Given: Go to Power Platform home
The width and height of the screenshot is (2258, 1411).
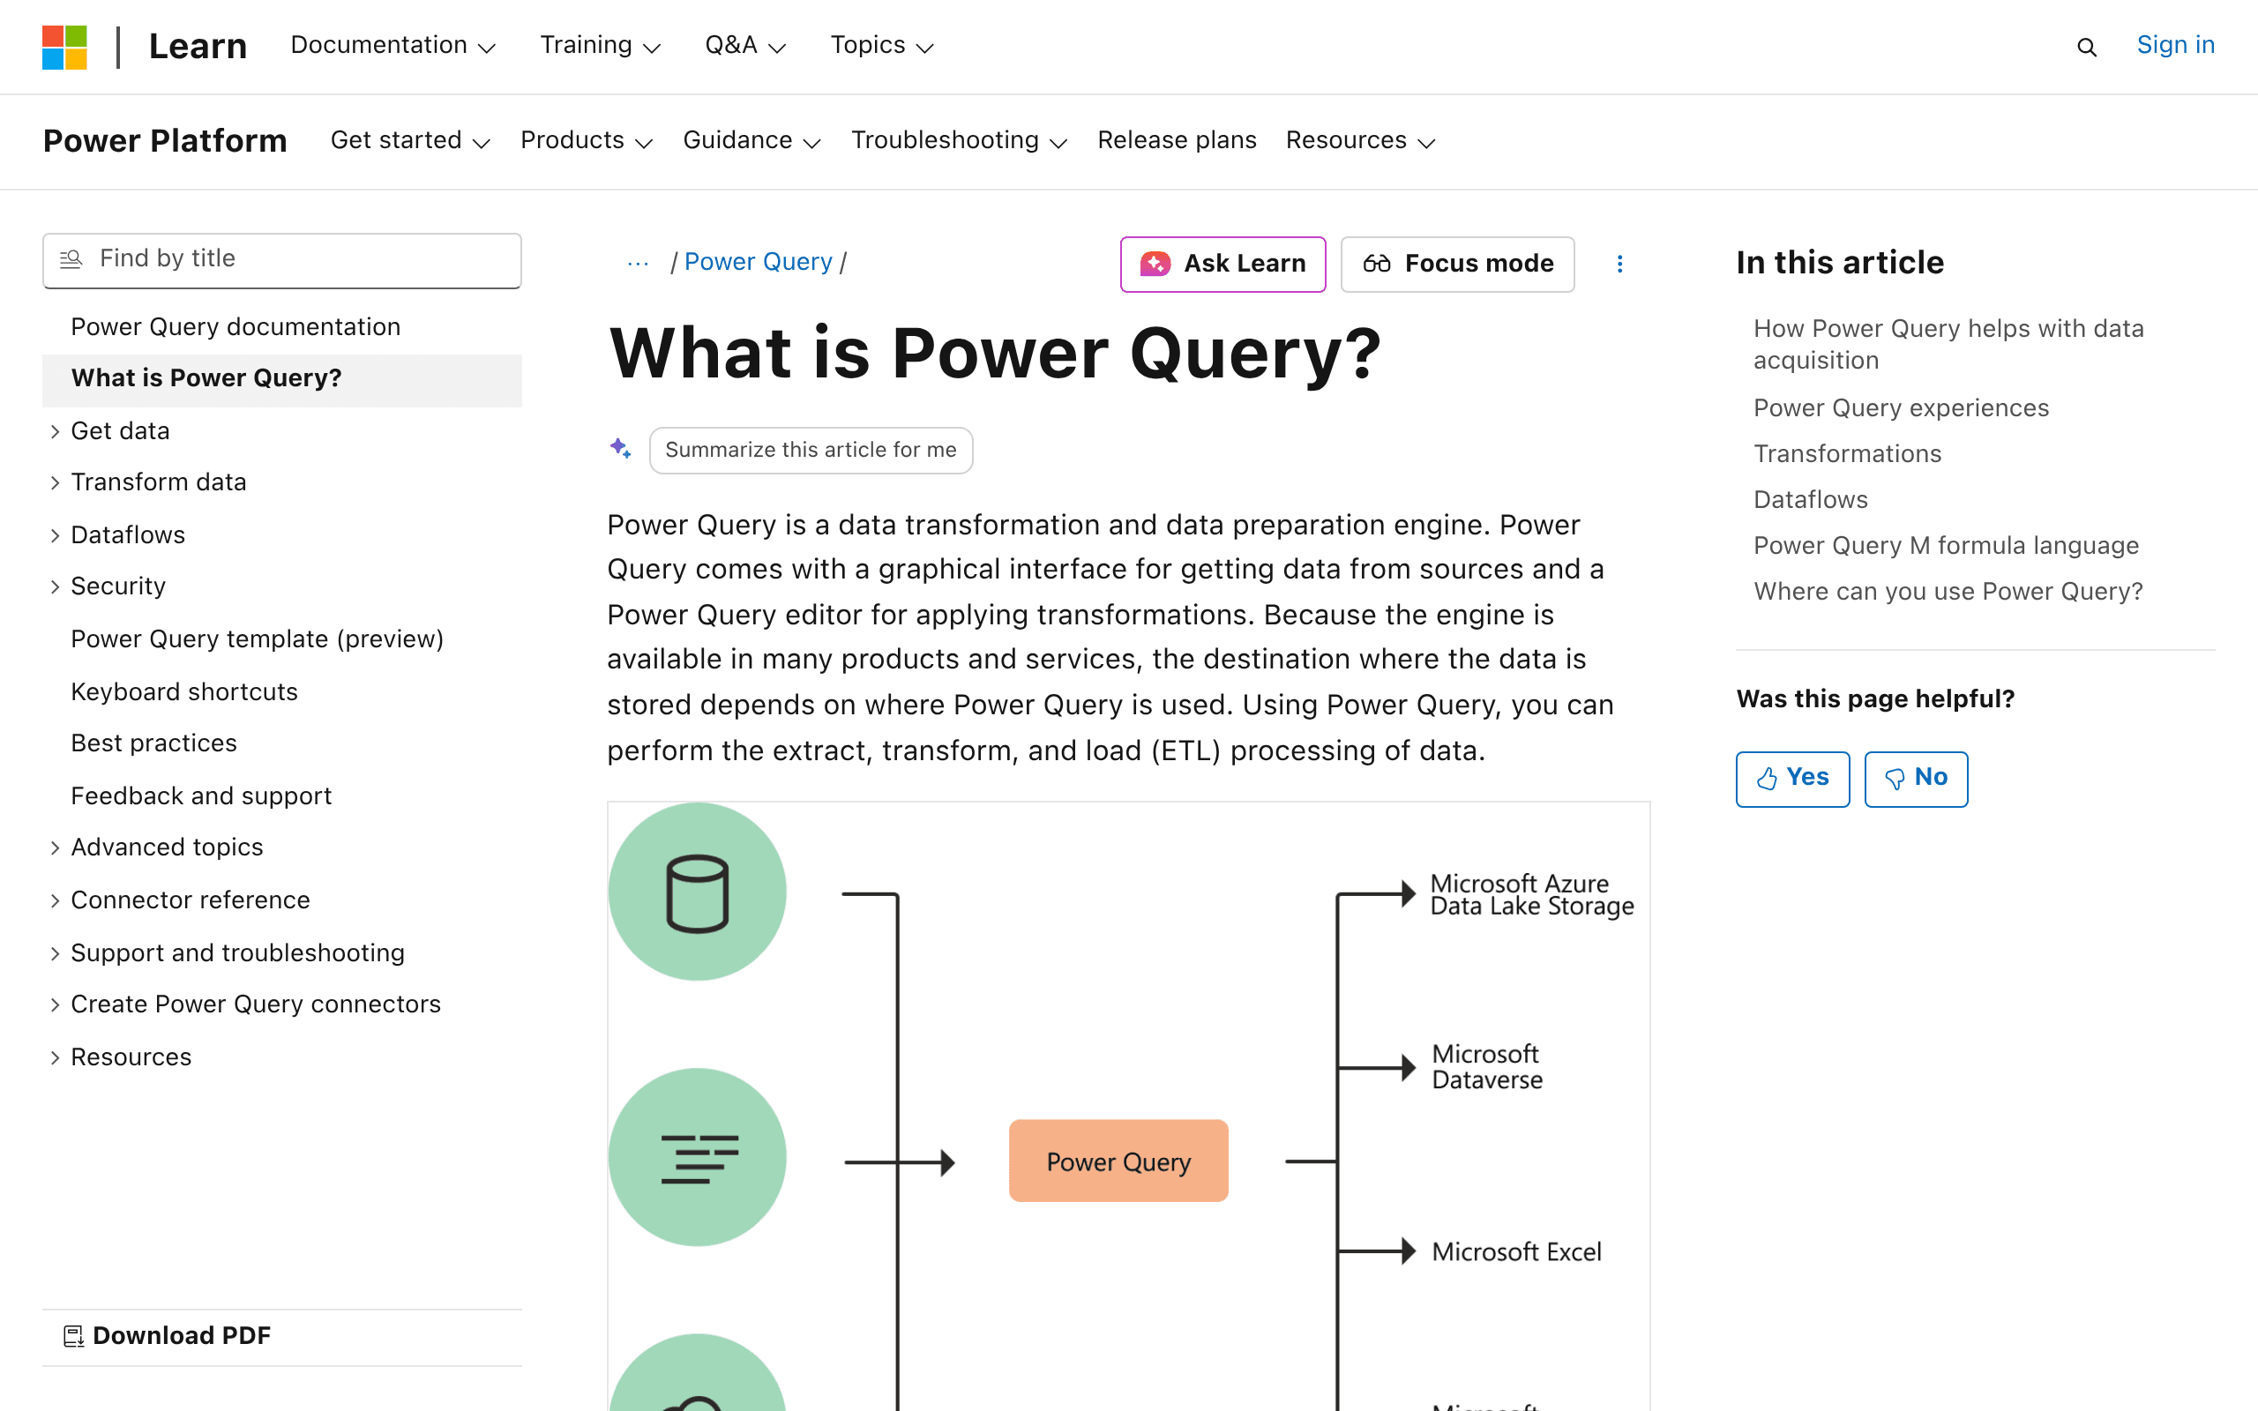Looking at the screenshot, I should pyautogui.click(x=165, y=141).
